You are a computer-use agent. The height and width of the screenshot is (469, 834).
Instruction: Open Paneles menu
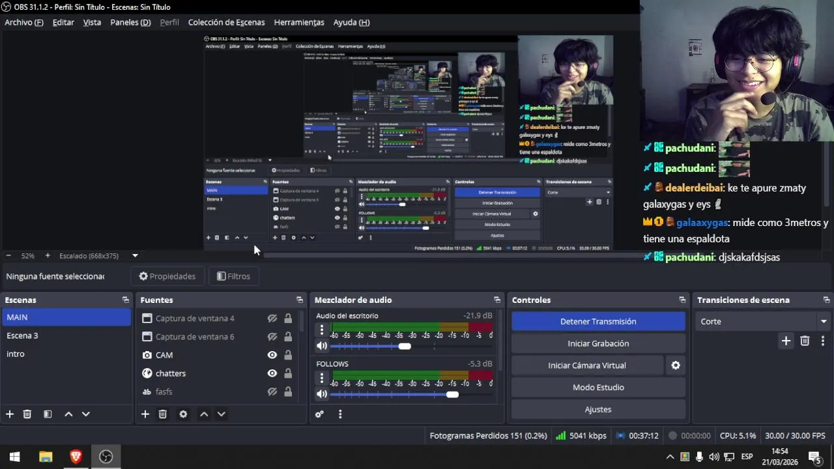coord(130,22)
